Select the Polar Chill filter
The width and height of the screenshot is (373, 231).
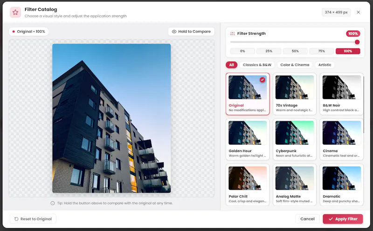(x=248, y=185)
